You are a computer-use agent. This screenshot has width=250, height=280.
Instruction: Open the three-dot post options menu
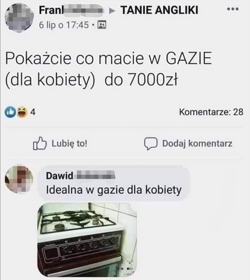click(233, 9)
